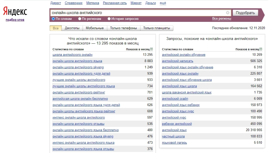Image resolution: width=272 pixels, height=153 pixels.
Task: Select the 'По регионам' radio option
Action: pos(80,19)
